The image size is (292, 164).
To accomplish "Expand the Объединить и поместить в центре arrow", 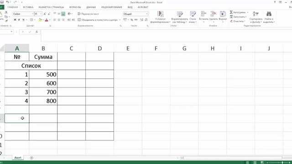I will (120, 20).
